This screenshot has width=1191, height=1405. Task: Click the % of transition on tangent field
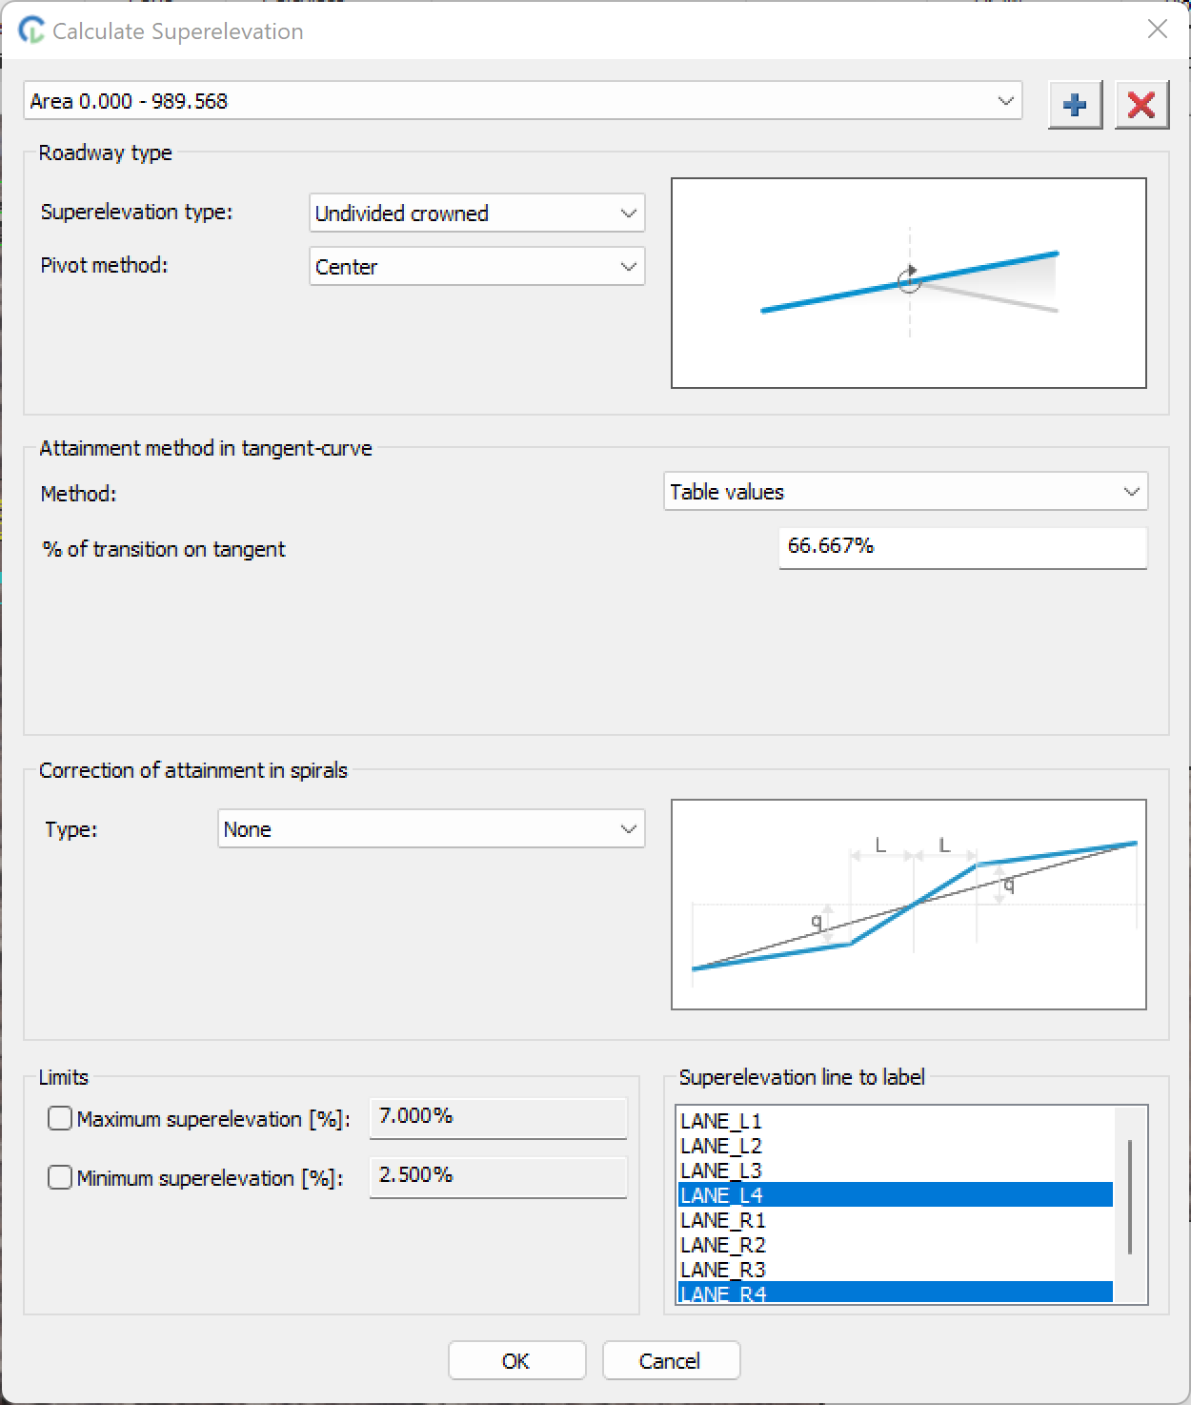click(961, 547)
